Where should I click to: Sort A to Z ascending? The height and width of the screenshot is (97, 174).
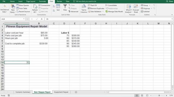point(54,6)
